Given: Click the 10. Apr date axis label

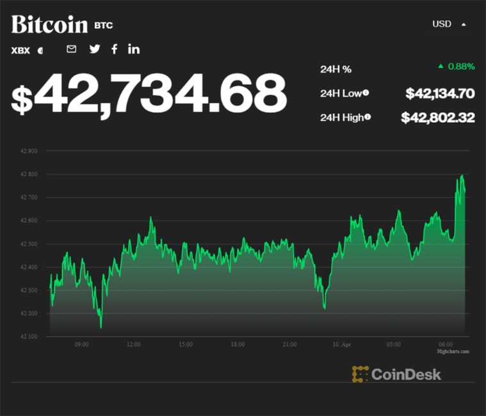Looking at the screenshot, I should click(x=341, y=344).
